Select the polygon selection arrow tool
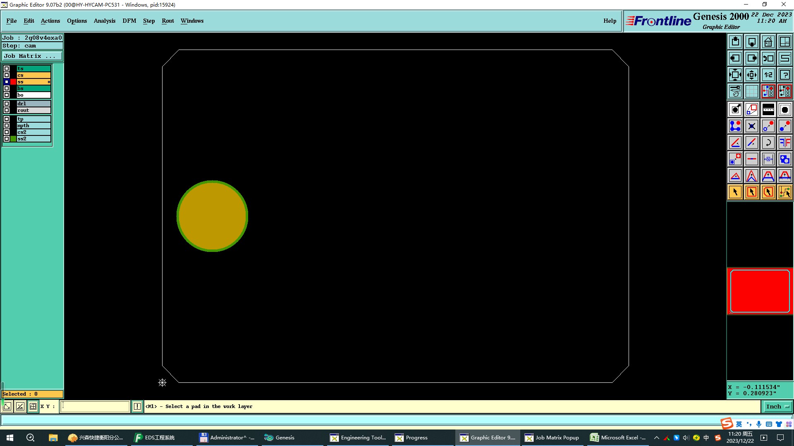This screenshot has height=446, width=794. click(x=768, y=192)
